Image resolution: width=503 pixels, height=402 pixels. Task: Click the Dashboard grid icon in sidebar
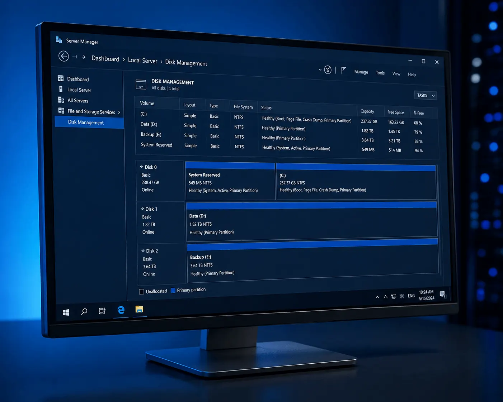point(61,78)
